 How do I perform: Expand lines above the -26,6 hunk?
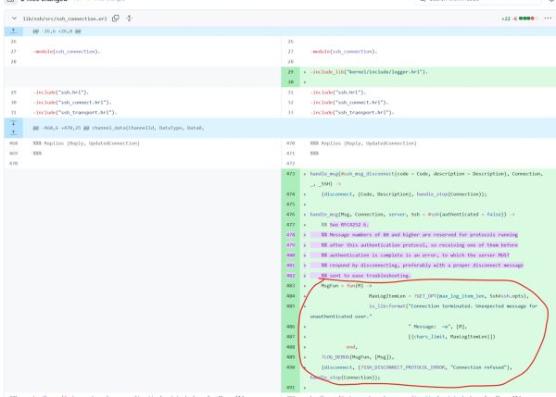point(14,31)
